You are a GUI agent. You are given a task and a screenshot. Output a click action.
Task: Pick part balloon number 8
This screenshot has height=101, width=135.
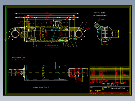[74, 46]
